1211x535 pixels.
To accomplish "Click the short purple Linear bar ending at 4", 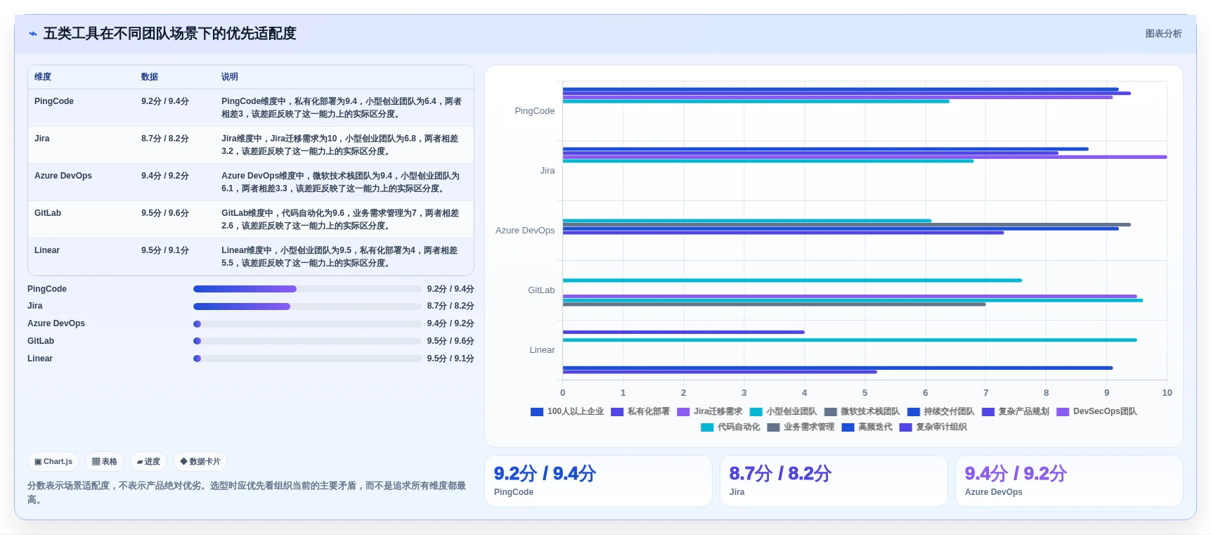I will pyautogui.click(x=683, y=332).
